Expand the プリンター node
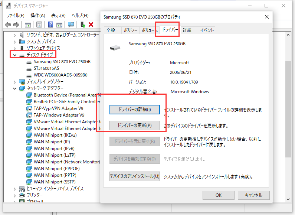The height and width of the screenshot is (215, 295). [15, 195]
